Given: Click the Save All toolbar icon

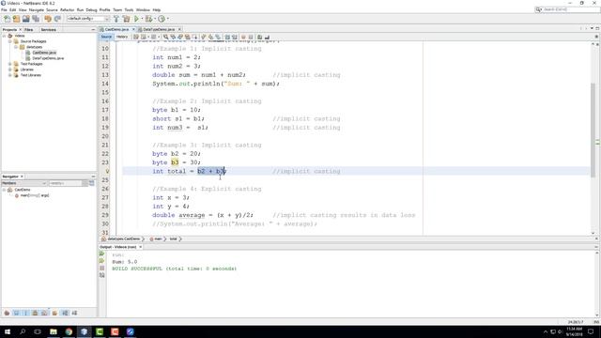Looking at the screenshot, I should (36, 19).
